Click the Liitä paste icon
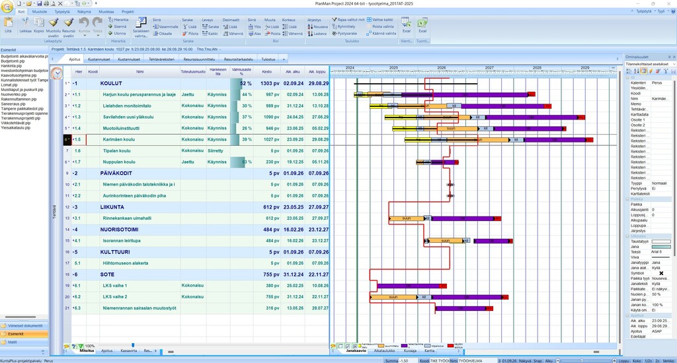This screenshot has height=363, width=677. [x=8, y=24]
